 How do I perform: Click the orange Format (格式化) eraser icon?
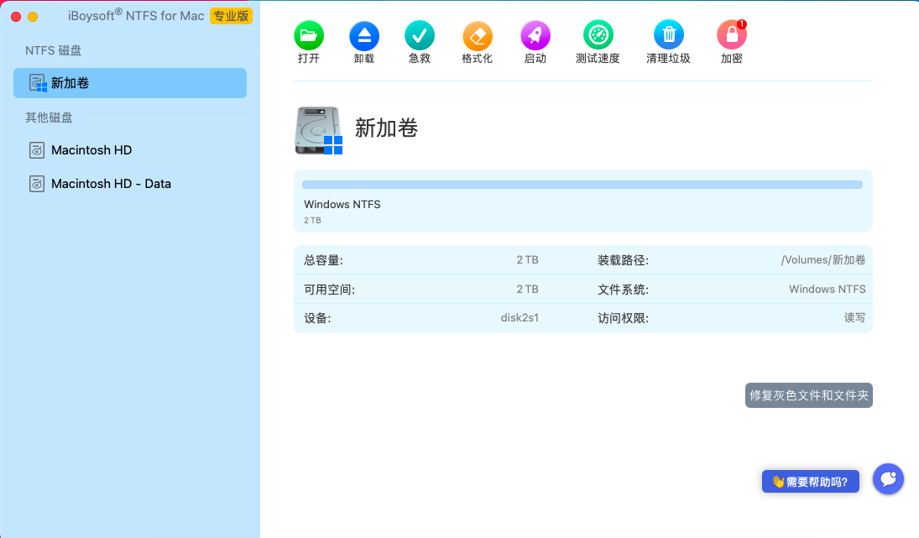pyautogui.click(x=477, y=35)
